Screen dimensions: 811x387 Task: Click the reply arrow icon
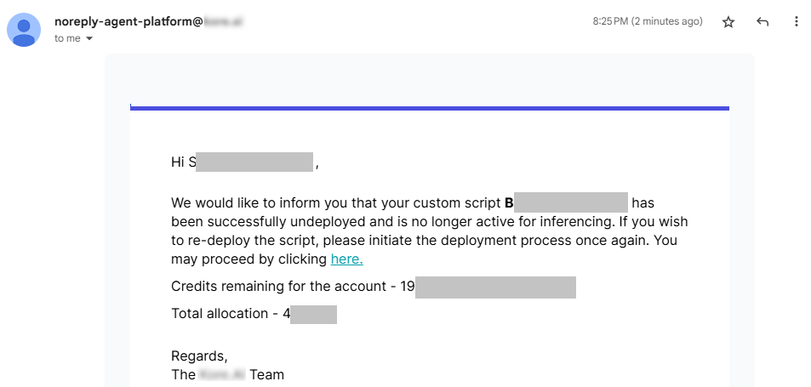coord(762,22)
